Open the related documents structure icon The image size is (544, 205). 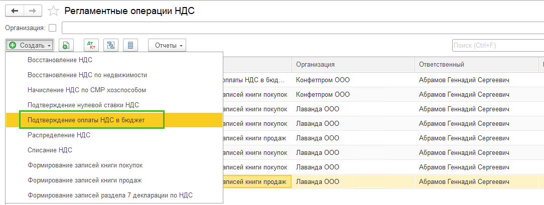tap(111, 46)
